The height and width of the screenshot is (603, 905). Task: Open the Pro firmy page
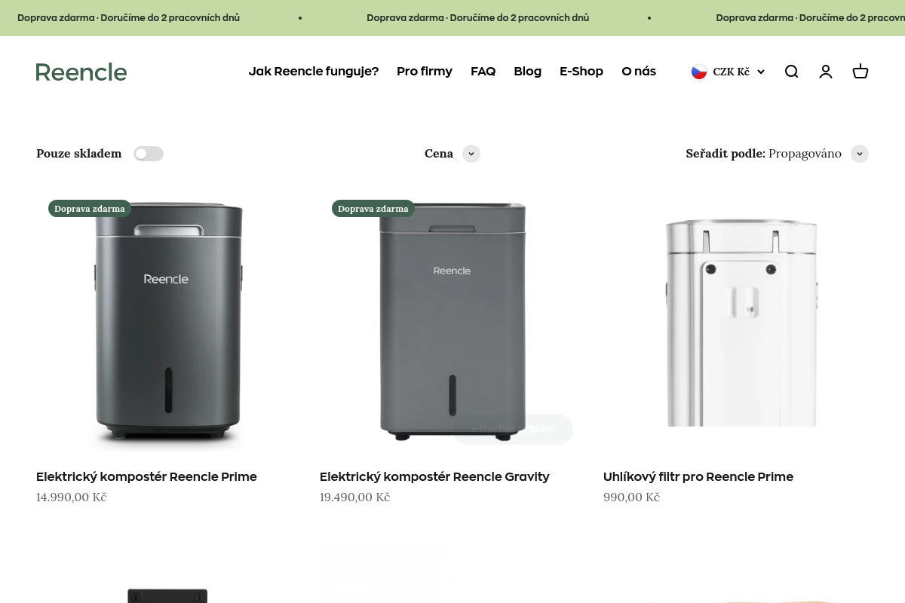tap(425, 72)
